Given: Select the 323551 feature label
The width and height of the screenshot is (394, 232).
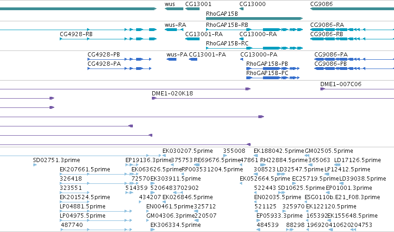Looking at the screenshot, I should (x=71, y=188).
